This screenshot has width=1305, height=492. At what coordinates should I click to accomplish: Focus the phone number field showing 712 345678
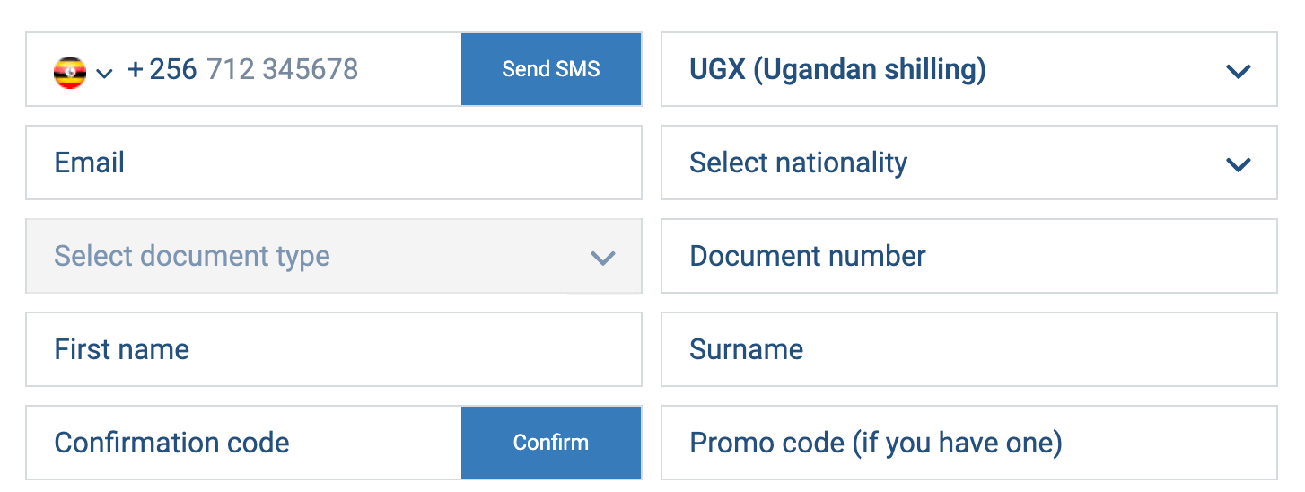click(x=282, y=69)
